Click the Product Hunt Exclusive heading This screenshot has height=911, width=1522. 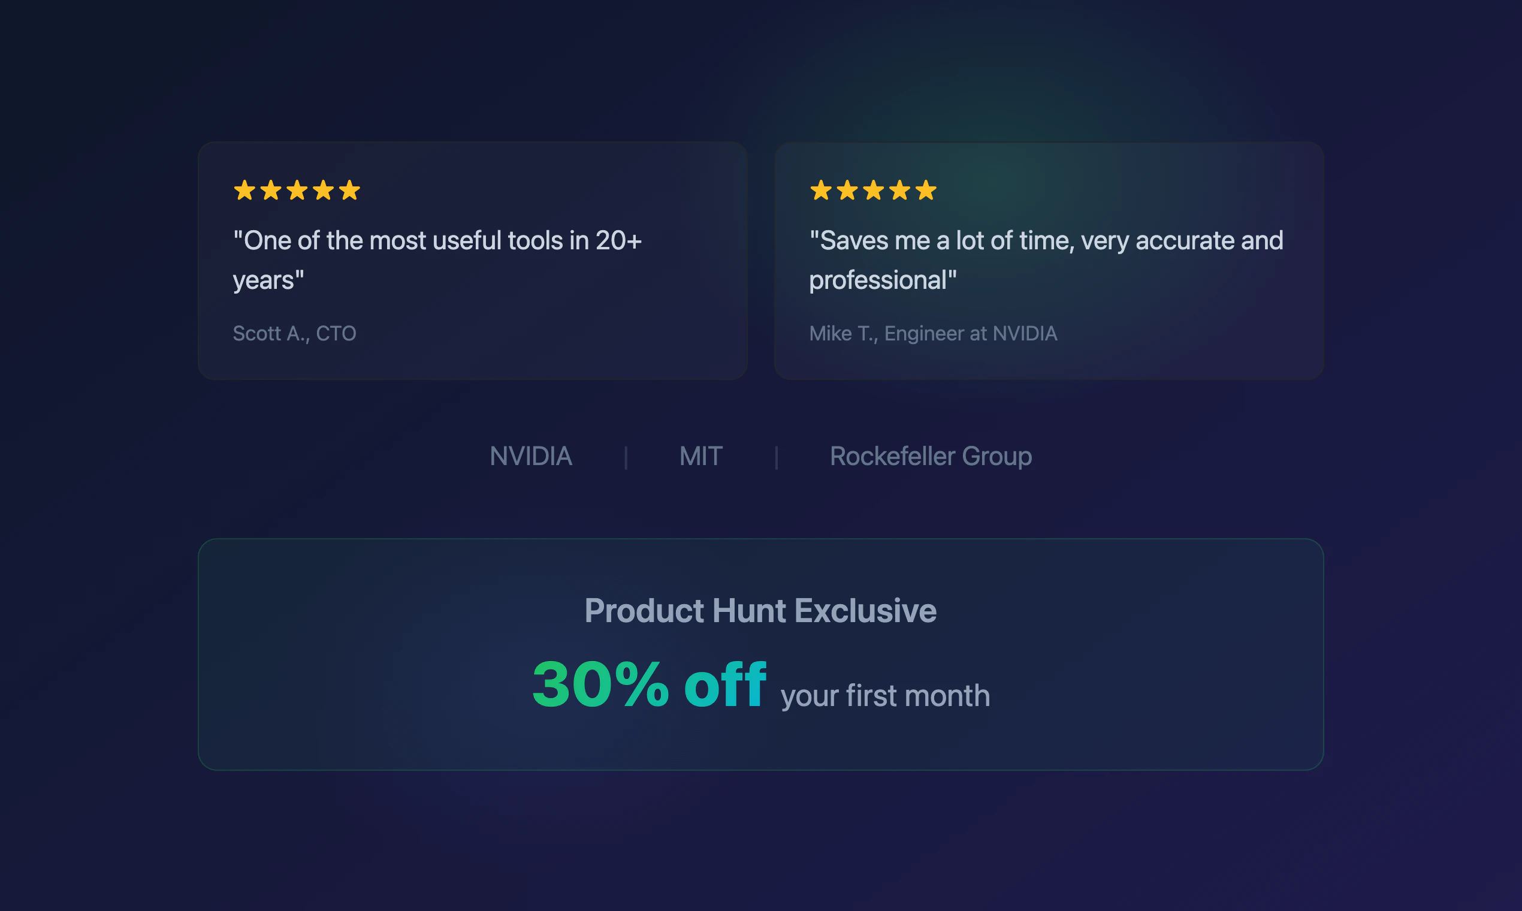tap(760, 611)
